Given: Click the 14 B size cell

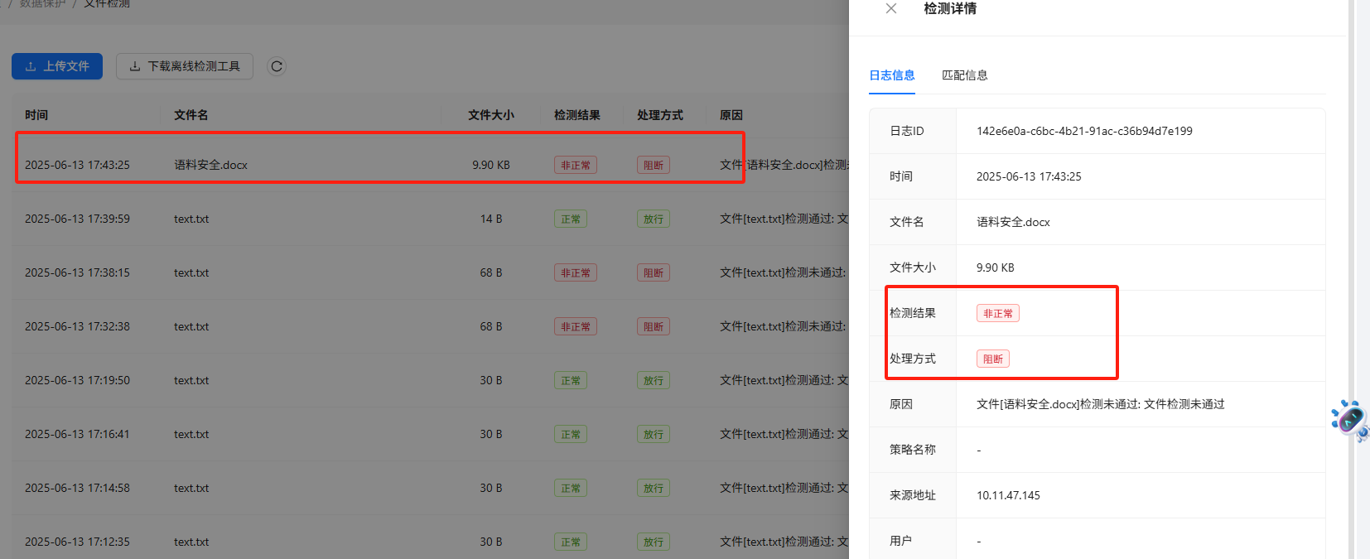Looking at the screenshot, I should (491, 219).
